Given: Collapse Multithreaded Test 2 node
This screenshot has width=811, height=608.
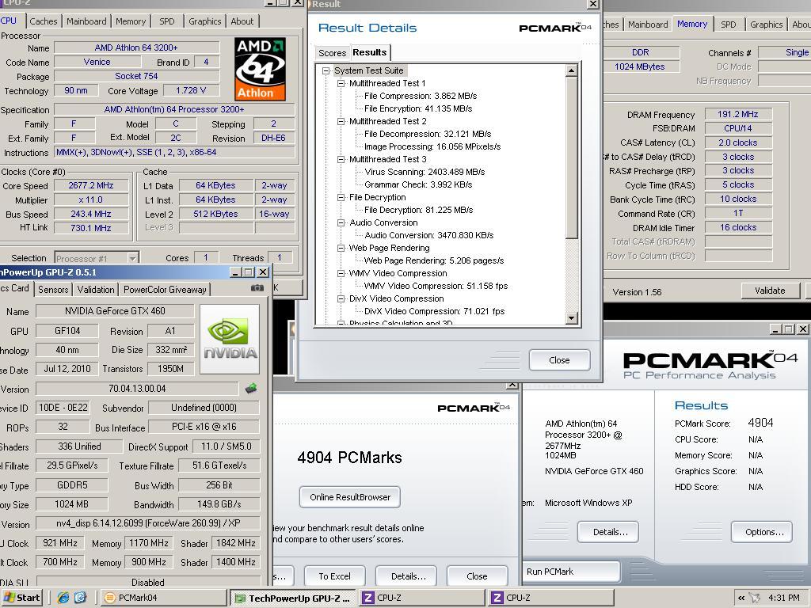Looking at the screenshot, I should [341, 121].
